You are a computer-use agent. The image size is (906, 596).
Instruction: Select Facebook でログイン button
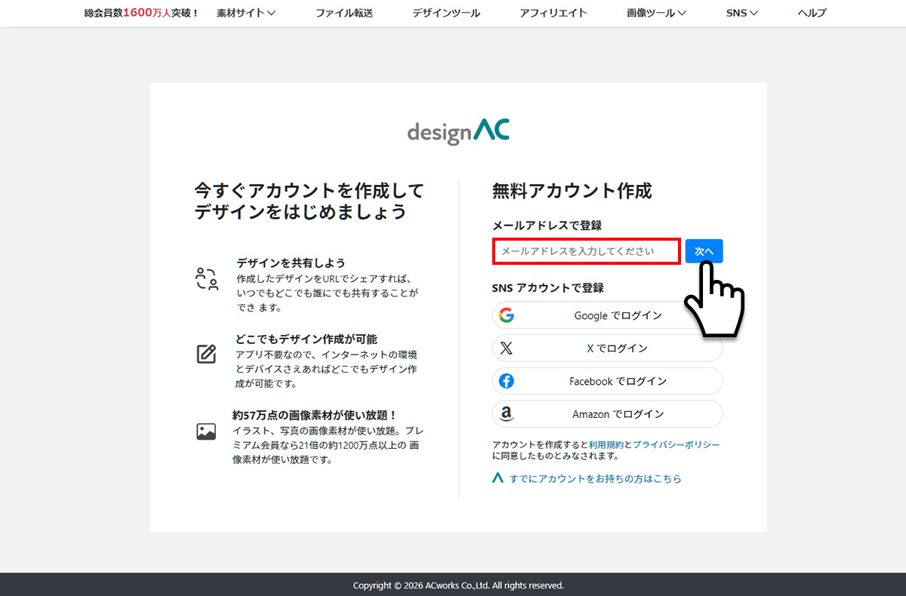click(x=607, y=381)
